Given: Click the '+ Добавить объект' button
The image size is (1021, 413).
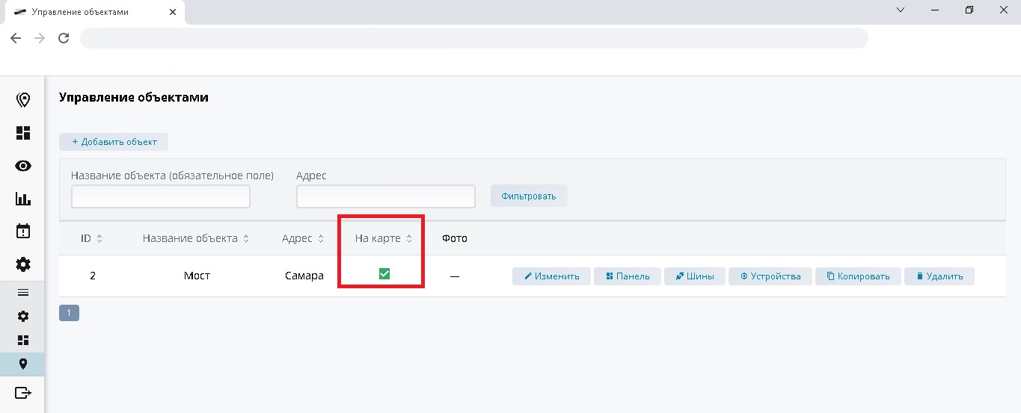Looking at the screenshot, I should [114, 142].
